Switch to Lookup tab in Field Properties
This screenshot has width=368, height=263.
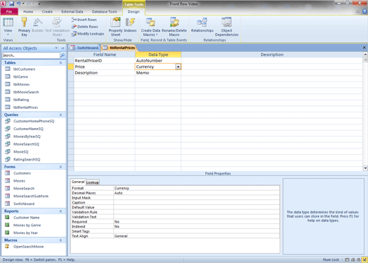tap(93, 182)
